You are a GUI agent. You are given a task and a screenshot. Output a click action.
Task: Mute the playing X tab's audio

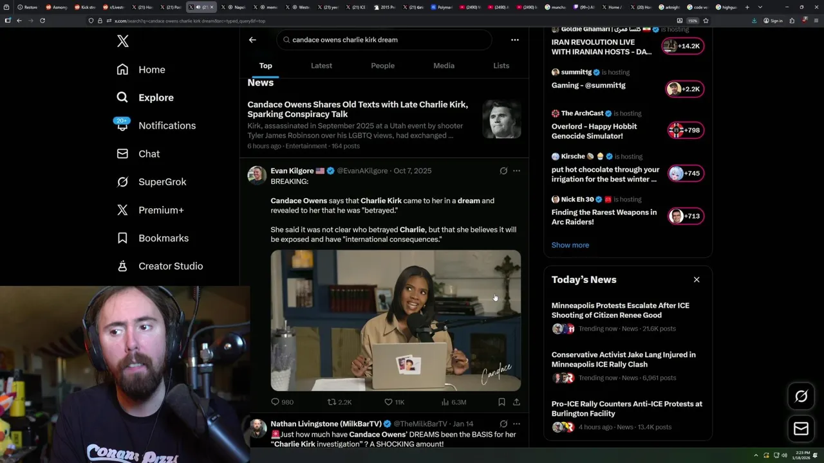click(x=199, y=7)
